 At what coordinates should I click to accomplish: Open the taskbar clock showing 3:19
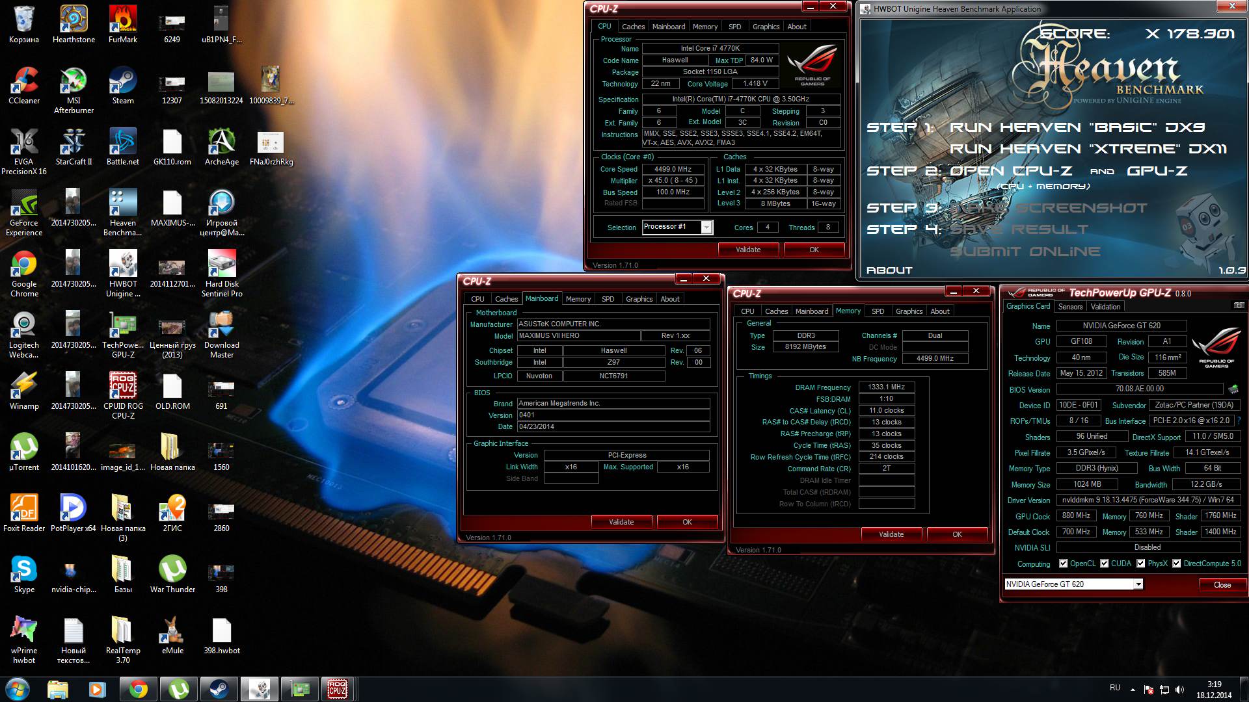(x=1214, y=690)
